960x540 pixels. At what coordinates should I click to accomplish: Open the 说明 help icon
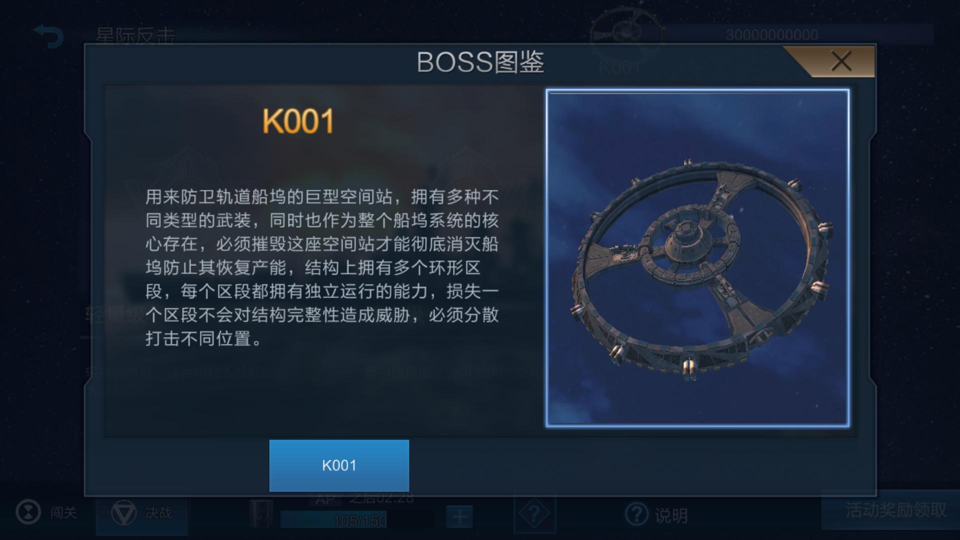(637, 514)
